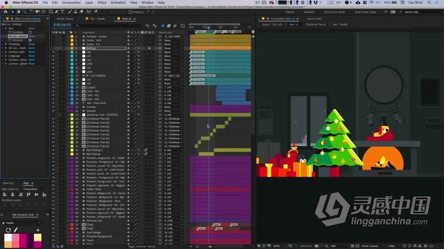The width and height of the screenshot is (444, 249).
Task: Pick the pink swatch in palette
Action: [15, 238]
